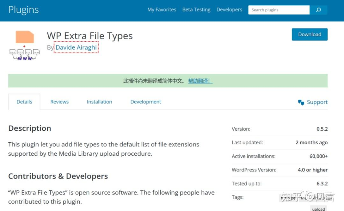This screenshot has height=211, width=344.
Task: Switch to the Reviews tab
Action: (59, 102)
